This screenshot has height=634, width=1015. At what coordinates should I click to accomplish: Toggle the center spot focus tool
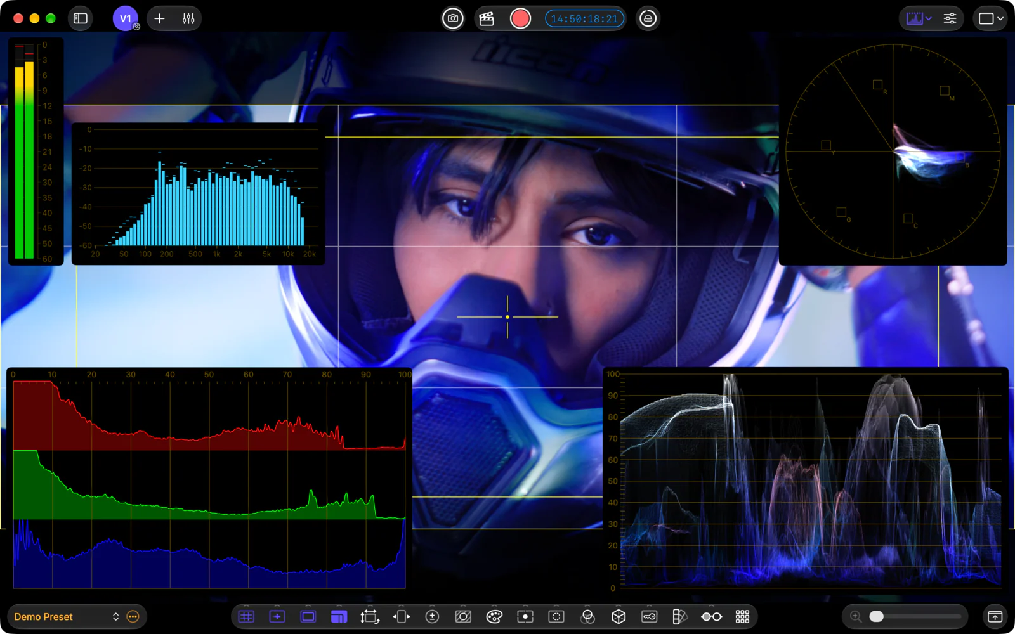pos(525,616)
